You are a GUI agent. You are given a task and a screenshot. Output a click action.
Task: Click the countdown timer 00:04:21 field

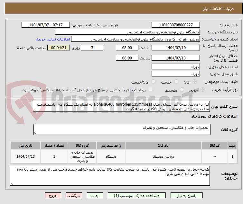pyautogui.click(x=59, y=48)
